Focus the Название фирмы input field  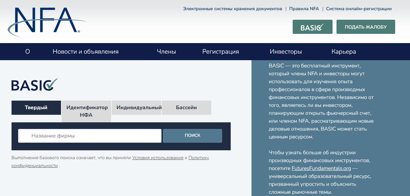[90, 135]
